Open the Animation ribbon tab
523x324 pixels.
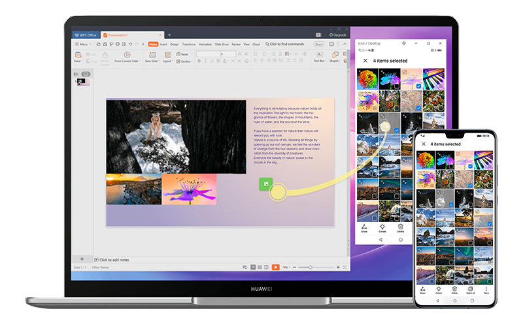[205, 44]
